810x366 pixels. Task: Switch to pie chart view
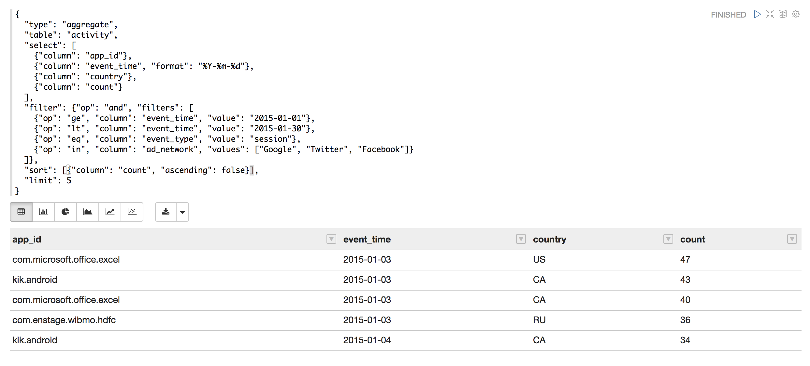click(65, 212)
